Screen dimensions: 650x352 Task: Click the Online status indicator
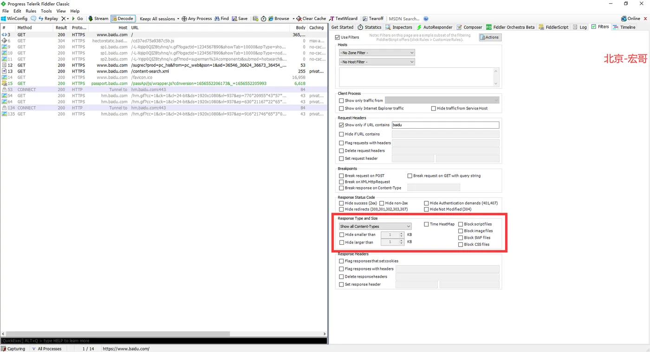630,19
